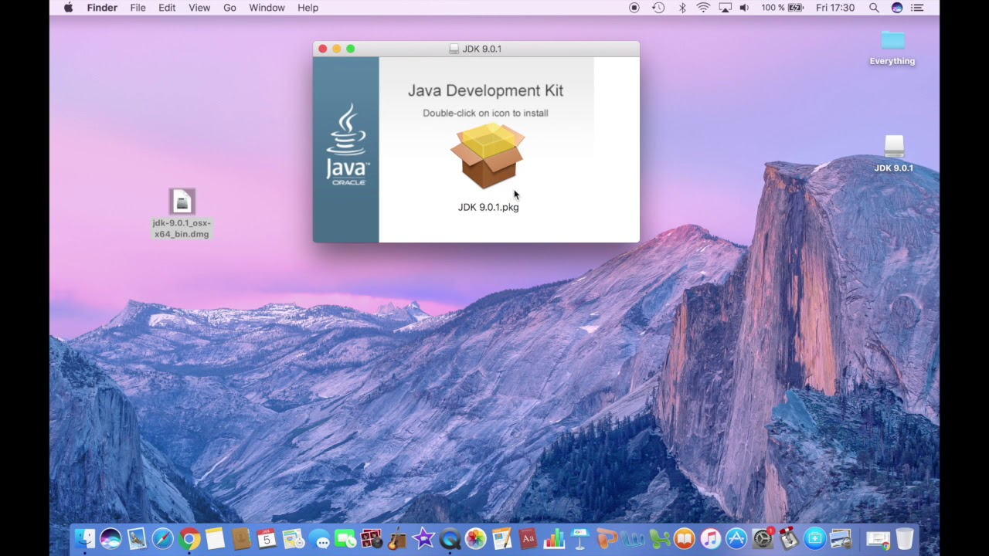Launch Safari from the Dock
This screenshot has height=556, width=989.
point(163,538)
